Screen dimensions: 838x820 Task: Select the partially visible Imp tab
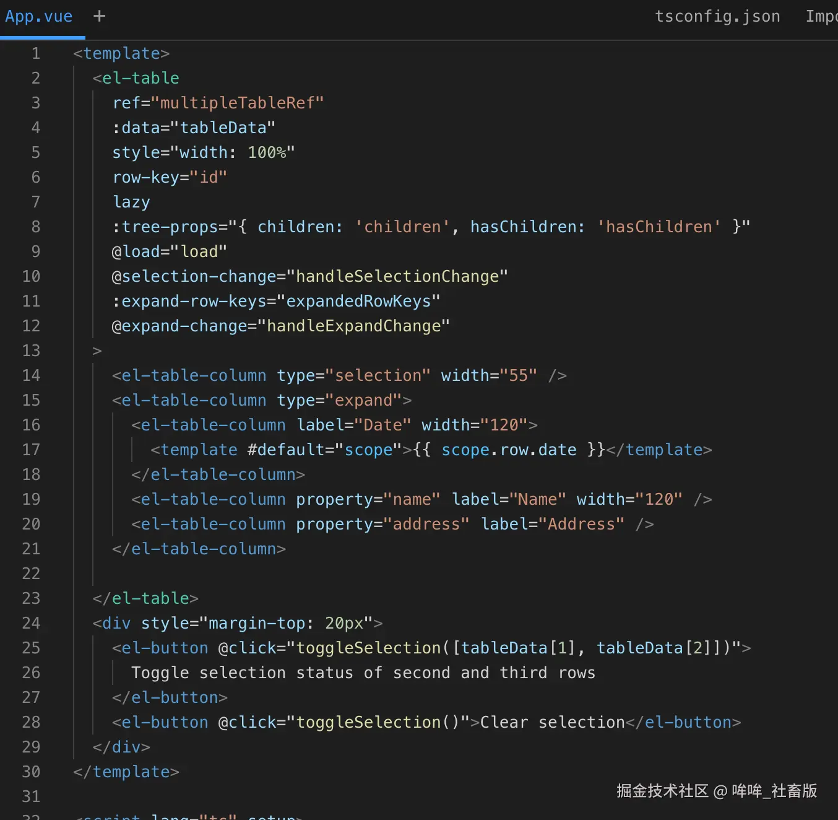tap(821, 16)
